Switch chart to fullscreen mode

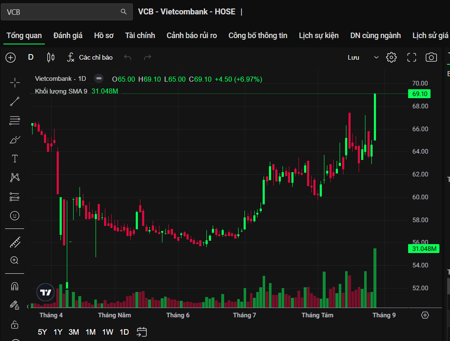tap(412, 58)
